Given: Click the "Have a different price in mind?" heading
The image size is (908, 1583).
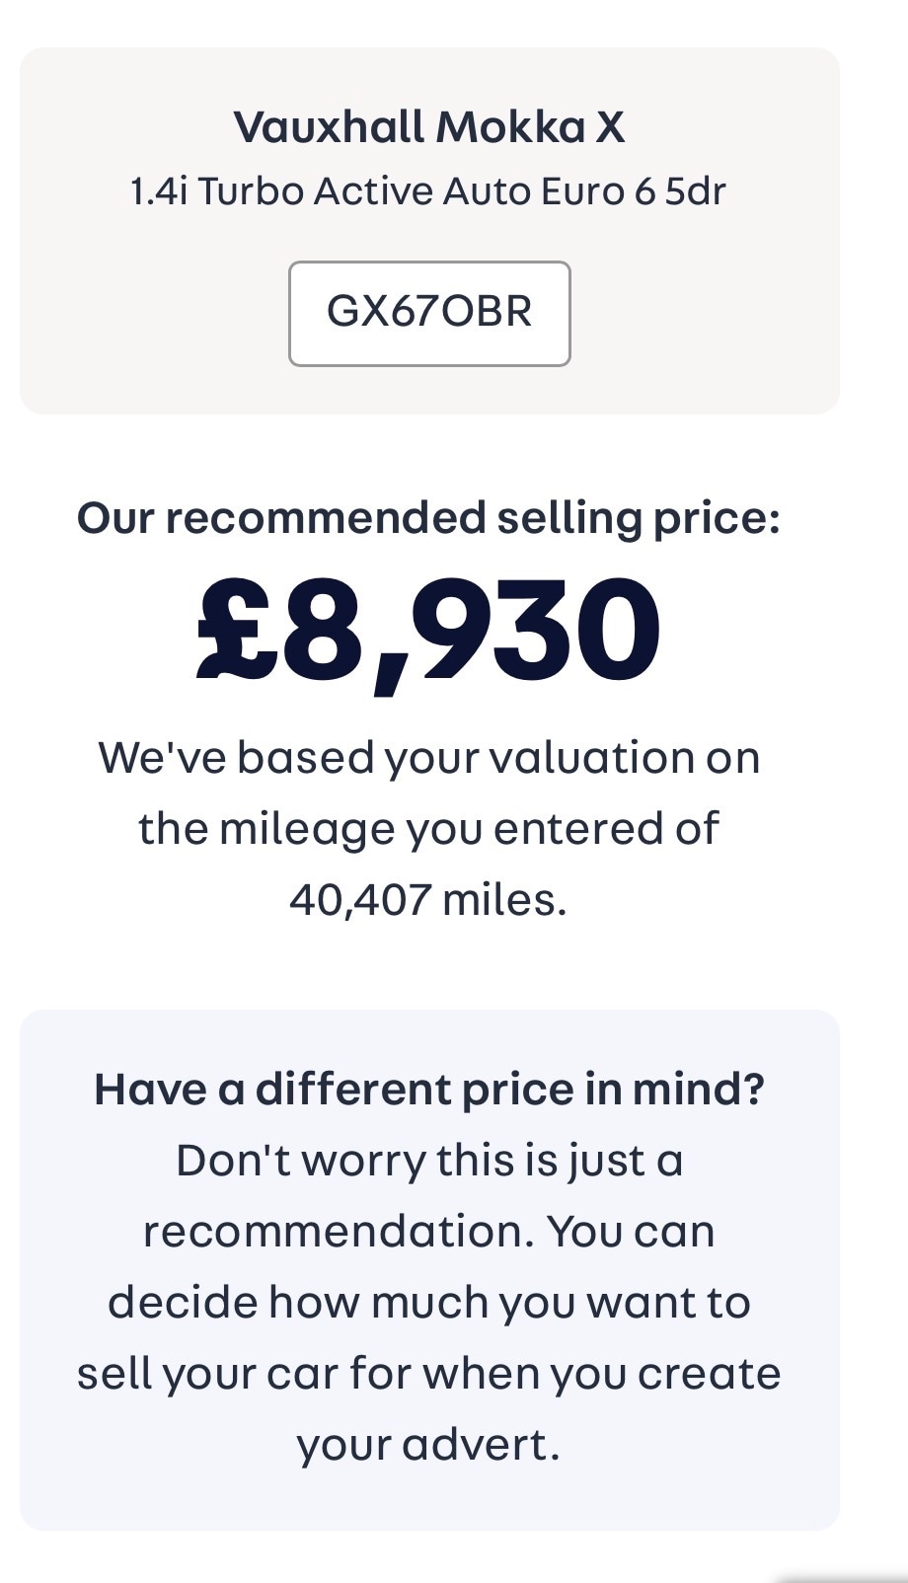Looking at the screenshot, I should click(429, 1090).
